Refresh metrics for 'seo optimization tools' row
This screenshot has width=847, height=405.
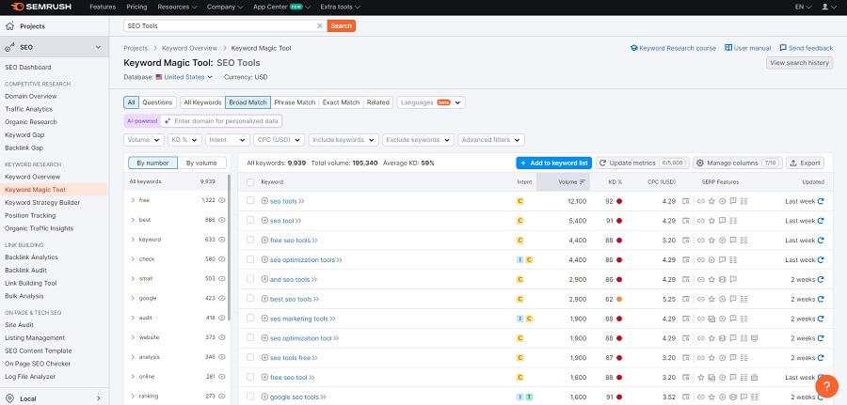tap(821, 260)
